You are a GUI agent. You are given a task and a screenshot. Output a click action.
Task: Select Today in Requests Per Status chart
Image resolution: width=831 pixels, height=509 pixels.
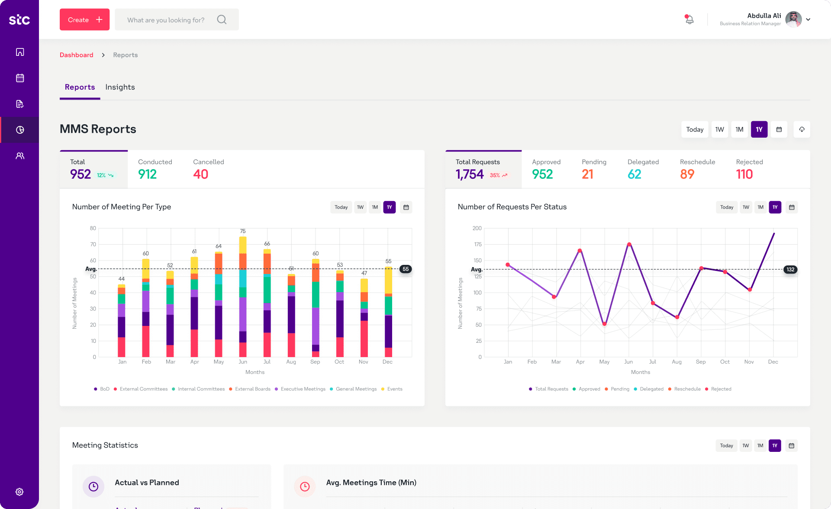(x=727, y=207)
